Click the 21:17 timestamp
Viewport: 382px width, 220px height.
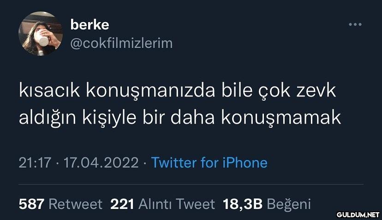click(35, 163)
